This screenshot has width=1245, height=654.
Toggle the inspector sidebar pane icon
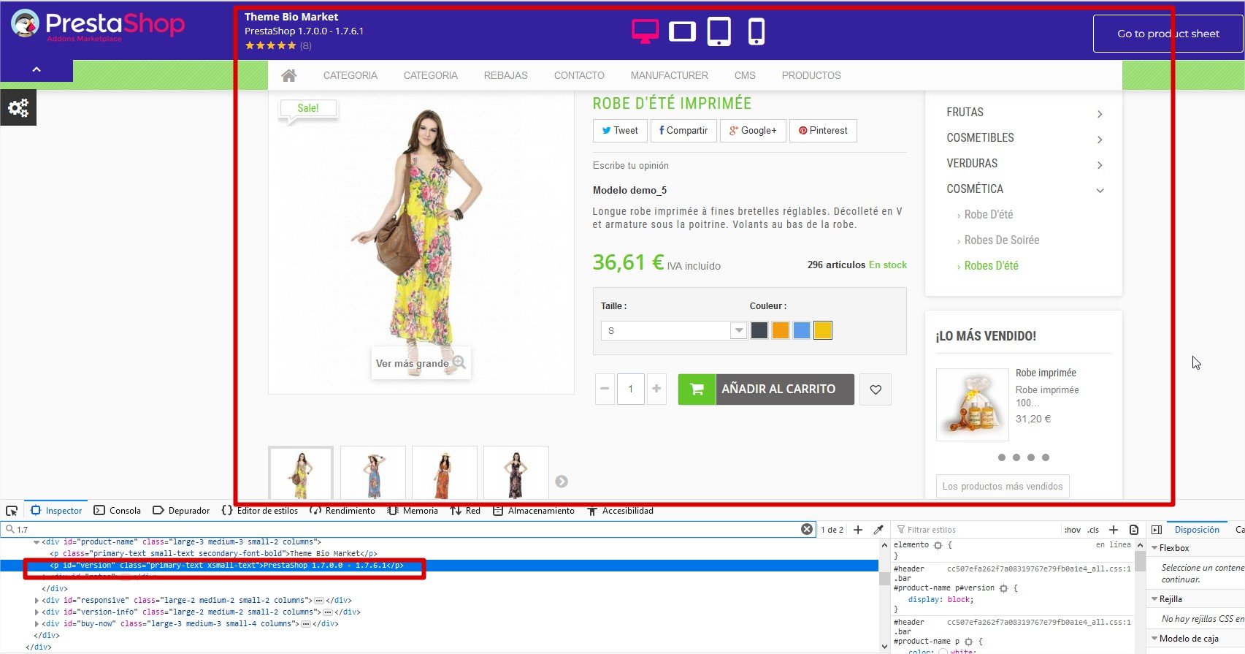click(x=1157, y=530)
